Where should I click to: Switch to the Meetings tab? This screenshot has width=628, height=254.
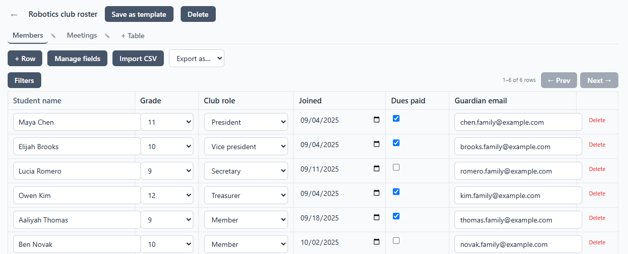[82, 36]
